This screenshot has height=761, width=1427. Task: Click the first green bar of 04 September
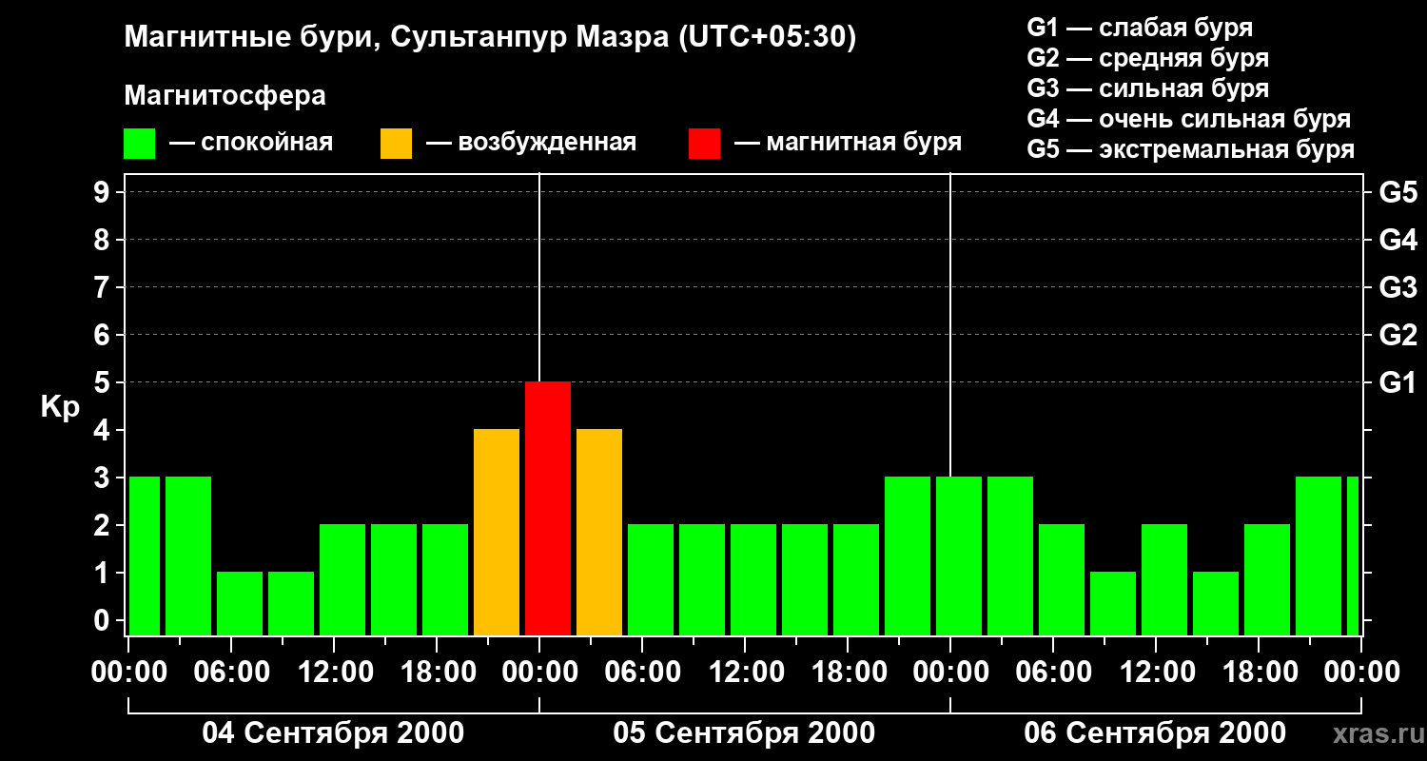(x=145, y=556)
